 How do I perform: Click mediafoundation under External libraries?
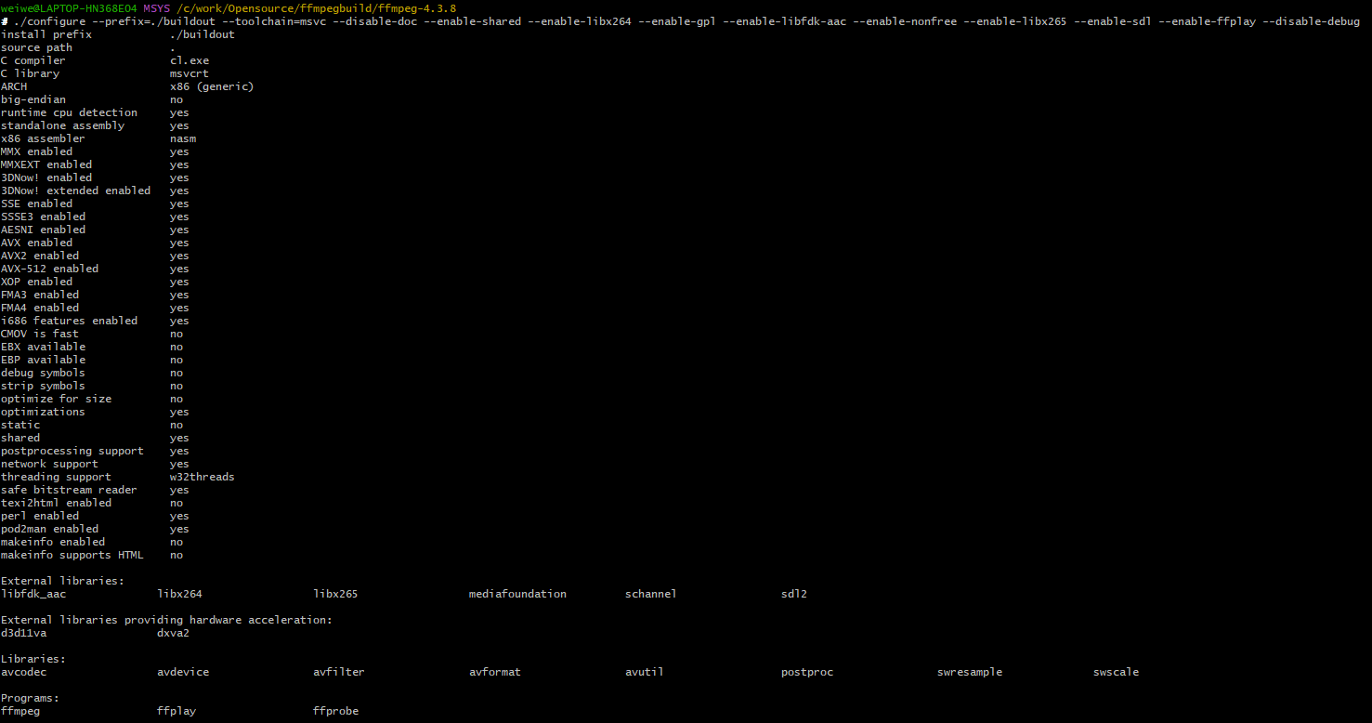tap(517, 594)
